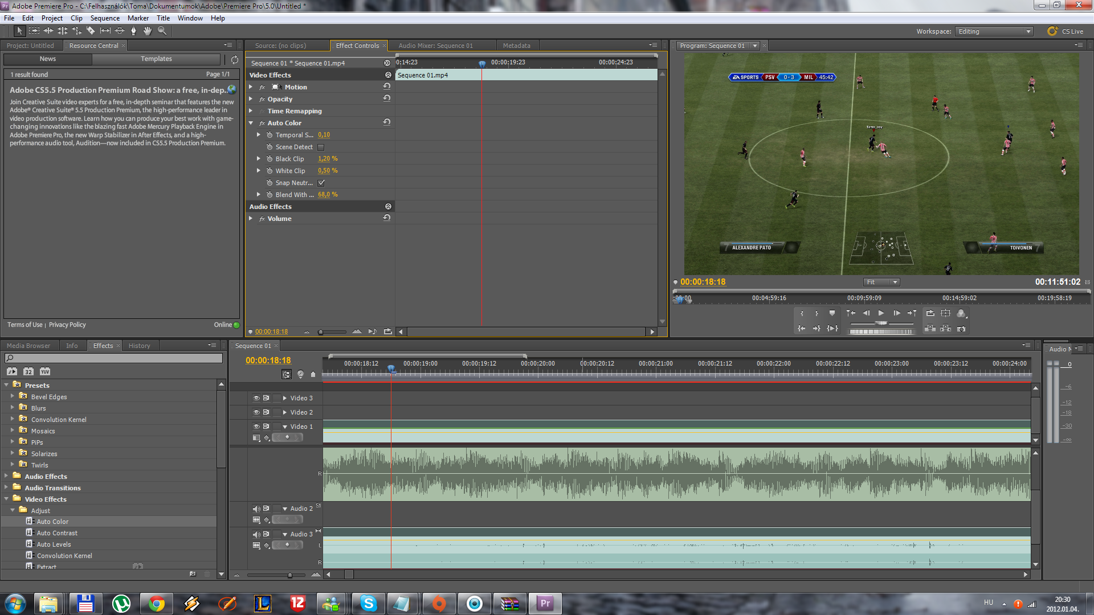1094x615 pixels.
Task: Open the Workspace Editing dropdown
Action: (x=994, y=31)
